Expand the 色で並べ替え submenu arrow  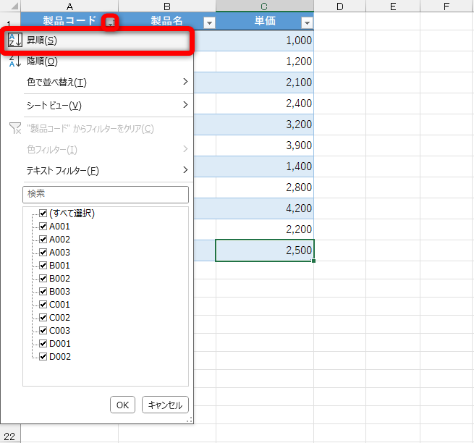coord(185,82)
